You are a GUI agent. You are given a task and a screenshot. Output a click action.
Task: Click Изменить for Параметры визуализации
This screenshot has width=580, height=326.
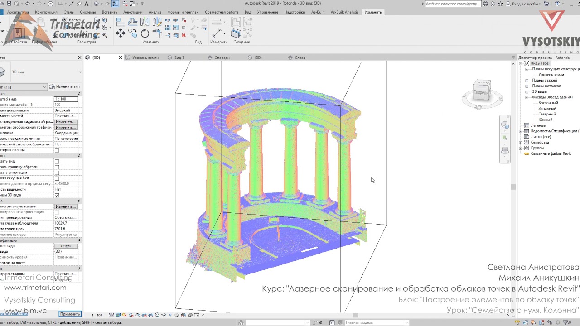point(66,206)
